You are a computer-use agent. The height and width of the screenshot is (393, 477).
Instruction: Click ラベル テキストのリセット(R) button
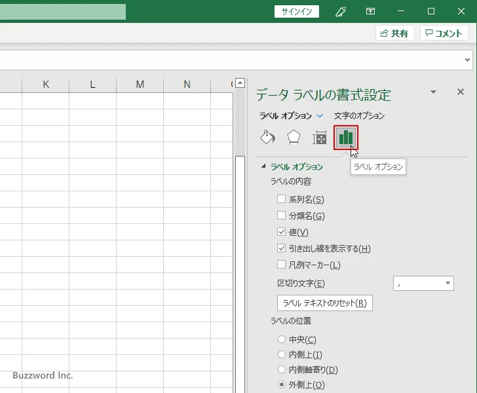point(325,303)
